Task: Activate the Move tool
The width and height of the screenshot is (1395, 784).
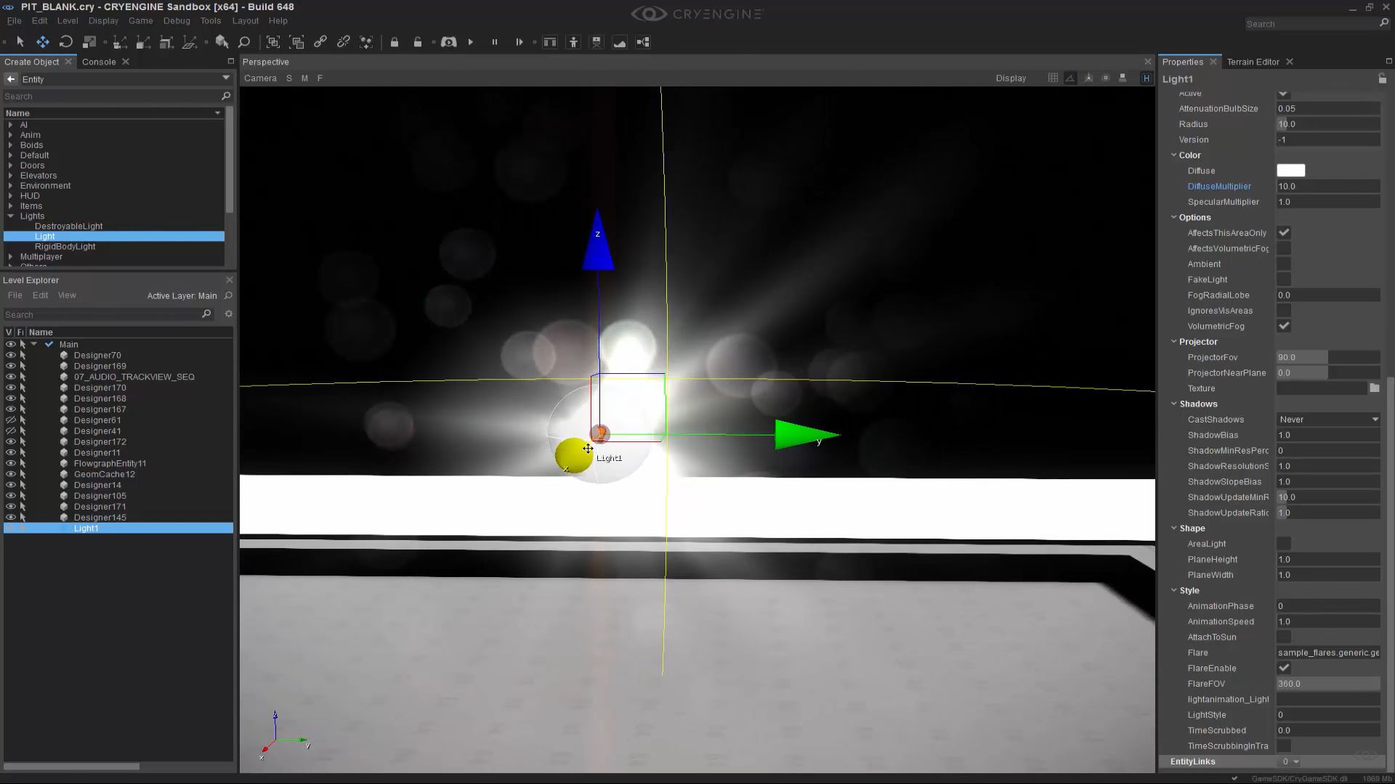Action: [x=43, y=42]
